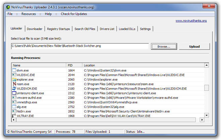Click the C:\Windows\System32\alg.exe location cell
The image size is (221, 140).
104,107
